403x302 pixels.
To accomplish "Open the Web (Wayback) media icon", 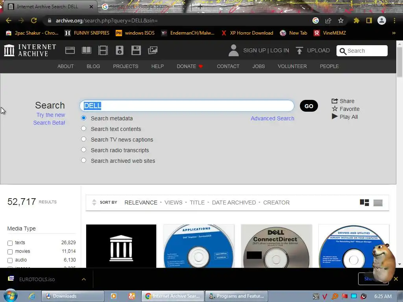I will (70, 50).
